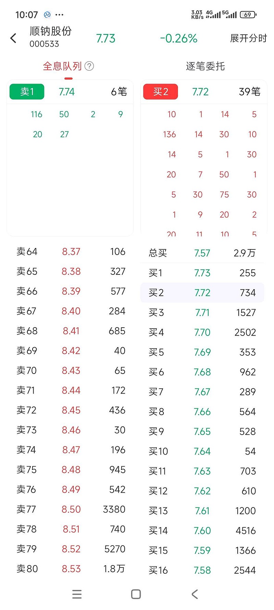Tap the red 买2 badge
This screenshot has height=610, width=274.
pyautogui.click(x=160, y=92)
